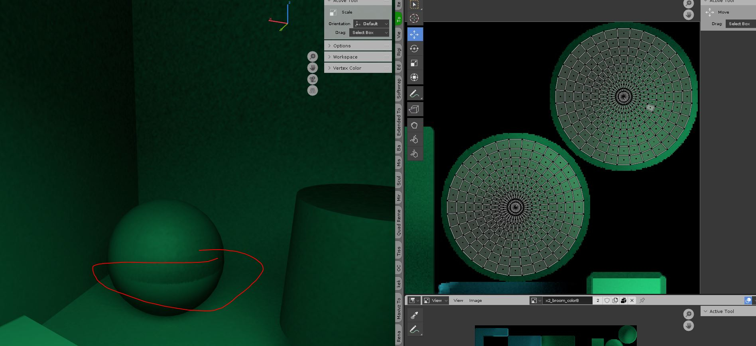The height and width of the screenshot is (346, 756).
Task: Toggle camera view in 3D viewport
Action: (x=313, y=79)
